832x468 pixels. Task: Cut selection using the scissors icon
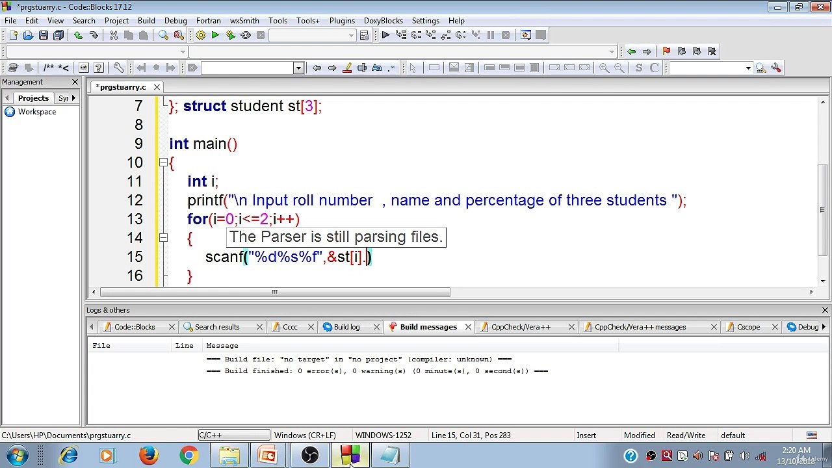pyautogui.click(x=114, y=35)
